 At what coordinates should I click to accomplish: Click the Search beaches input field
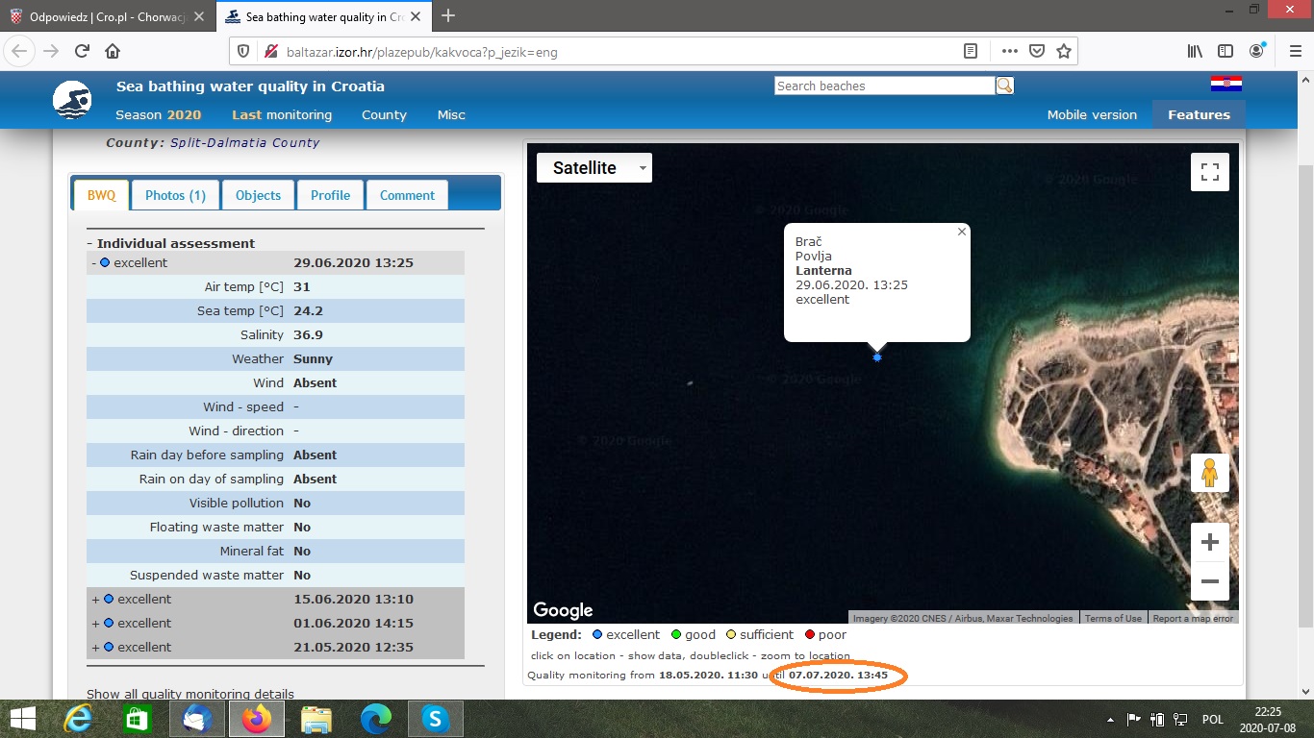click(x=884, y=86)
